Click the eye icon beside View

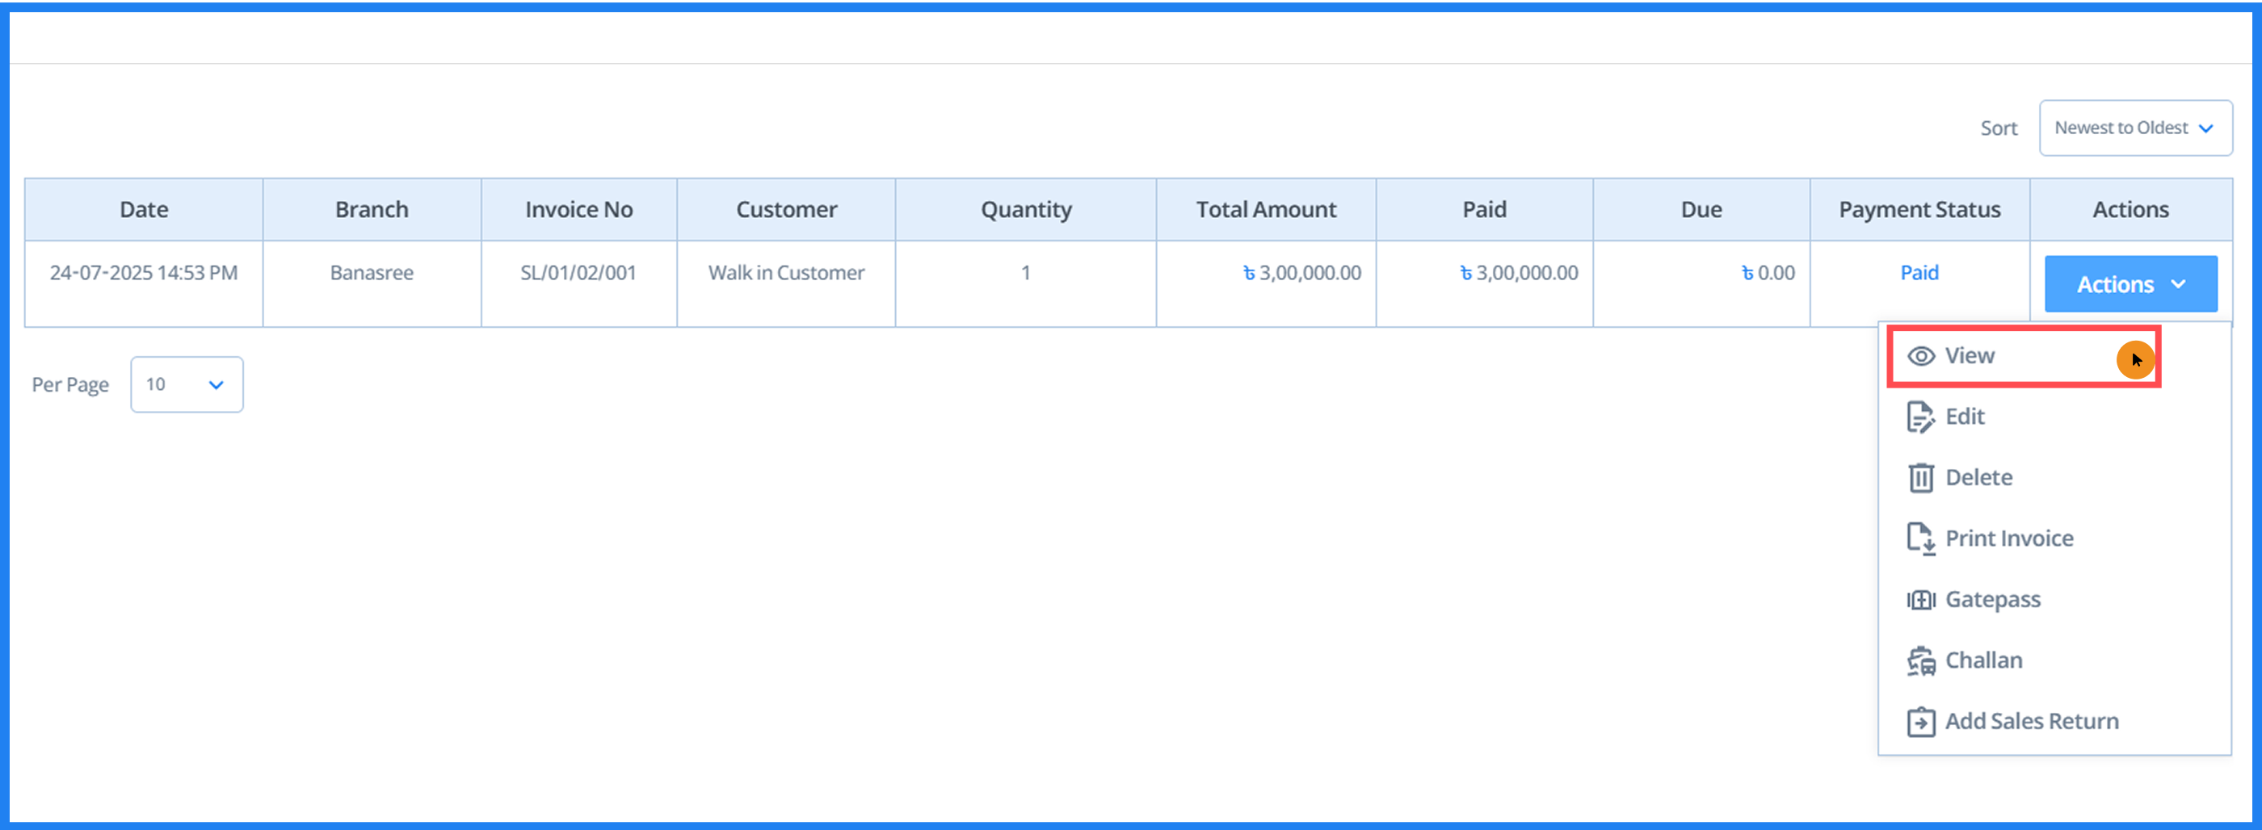pyautogui.click(x=1922, y=355)
